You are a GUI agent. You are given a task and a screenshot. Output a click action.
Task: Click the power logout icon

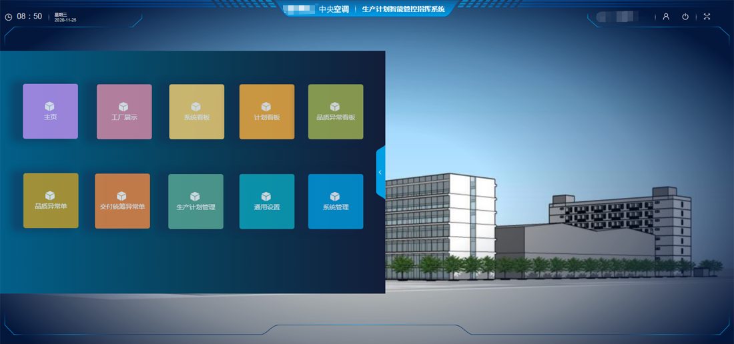(685, 17)
